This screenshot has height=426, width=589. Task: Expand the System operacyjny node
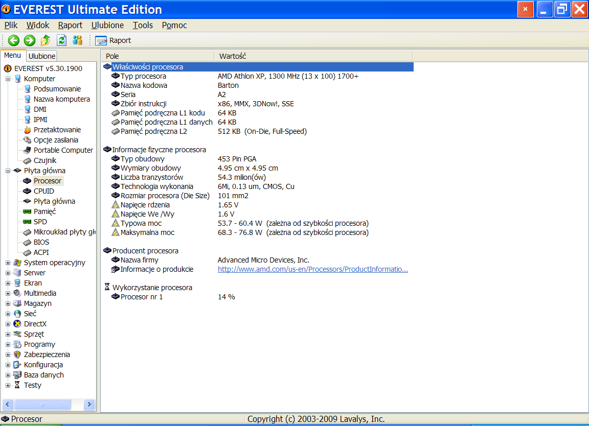tap(8, 263)
